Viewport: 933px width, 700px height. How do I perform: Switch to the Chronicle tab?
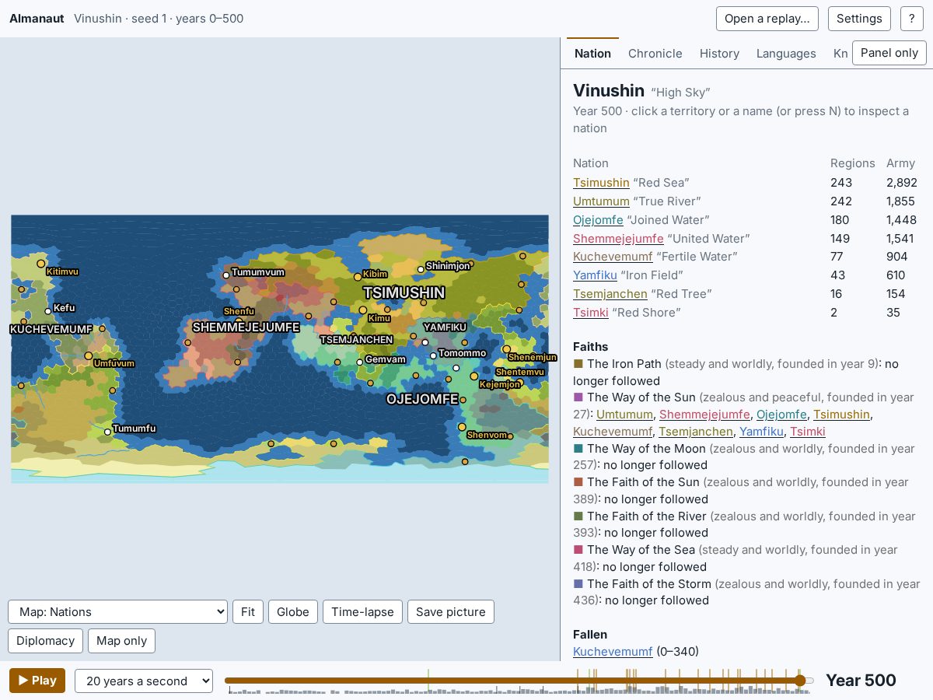[655, 54]
